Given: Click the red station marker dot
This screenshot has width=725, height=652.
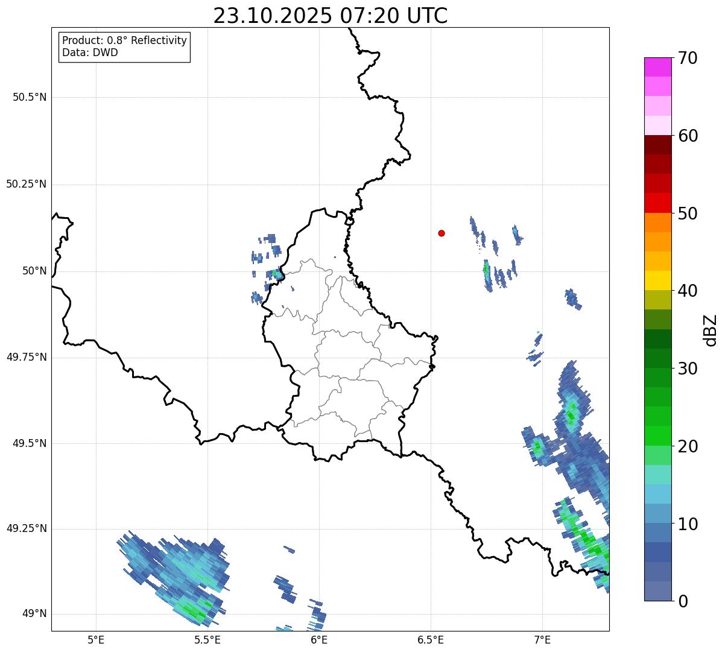Looking at the screenshot, I should pyautogui.click(x=442, y=233).
